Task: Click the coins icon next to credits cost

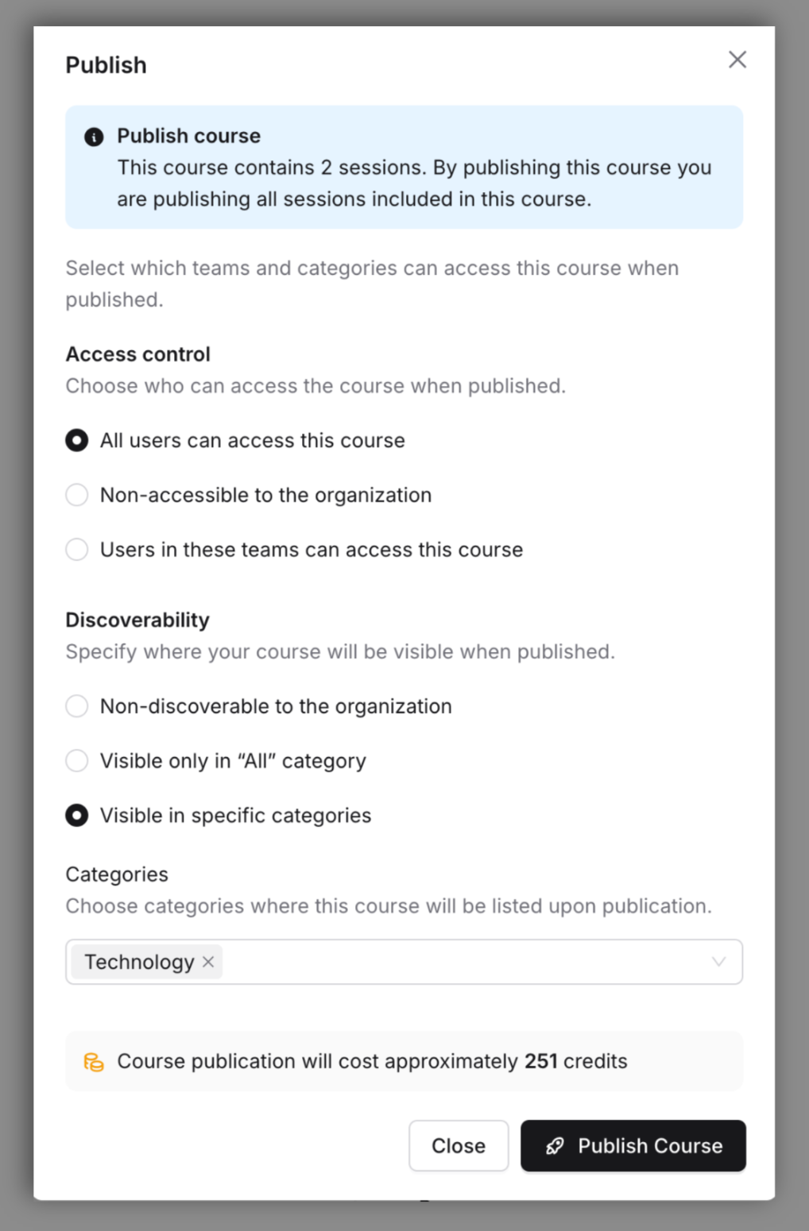Action: (x=95, y=1061)
